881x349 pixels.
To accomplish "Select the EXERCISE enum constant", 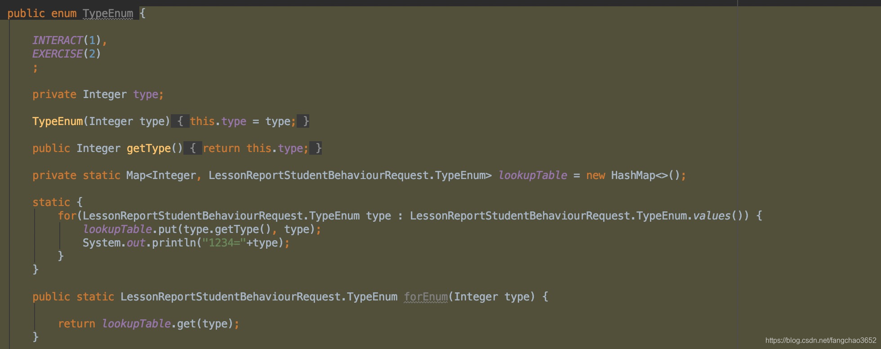I will pyautogui.click(x=58, y=54).
